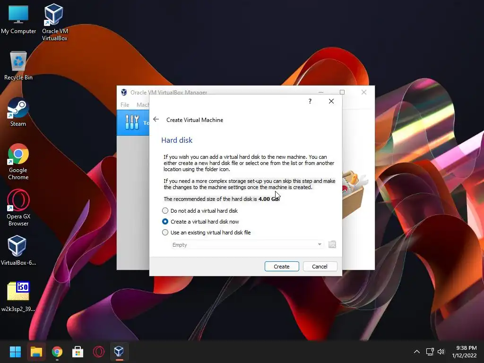Go back in Create Virtual Machine wizard

click(156, 120)
